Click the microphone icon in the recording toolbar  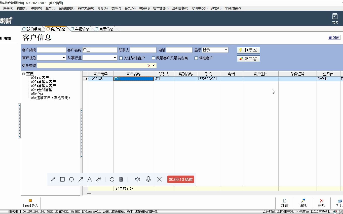pos(148,179)
